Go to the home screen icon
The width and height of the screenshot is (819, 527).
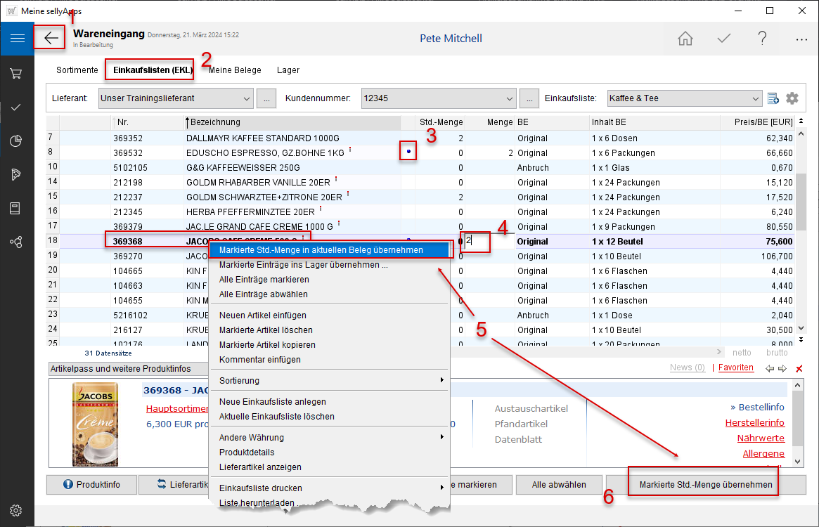pos(685,39)
